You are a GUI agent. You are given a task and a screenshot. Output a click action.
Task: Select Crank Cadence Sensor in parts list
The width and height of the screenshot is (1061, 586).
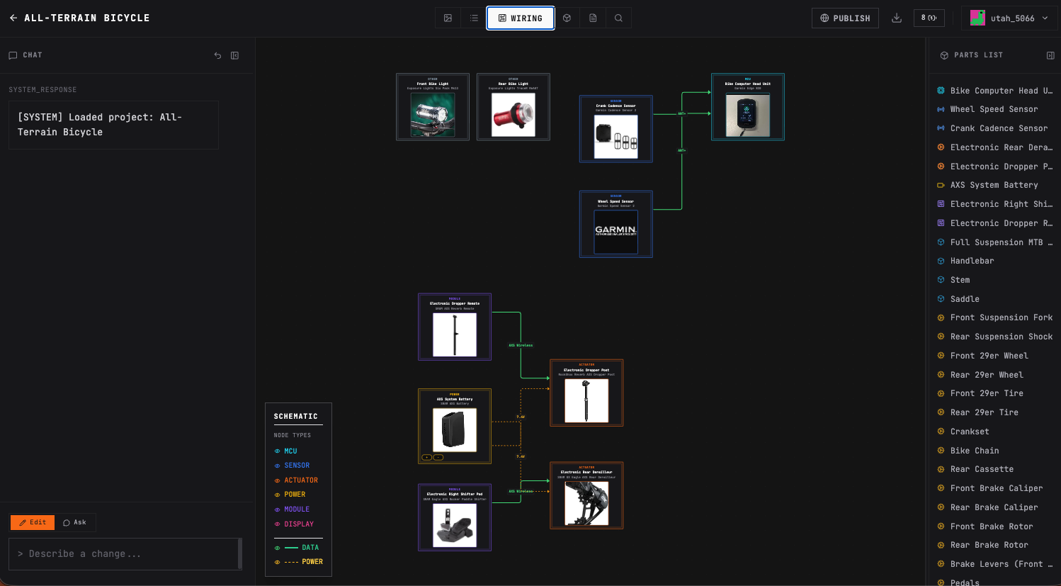[x=999, y=128]
